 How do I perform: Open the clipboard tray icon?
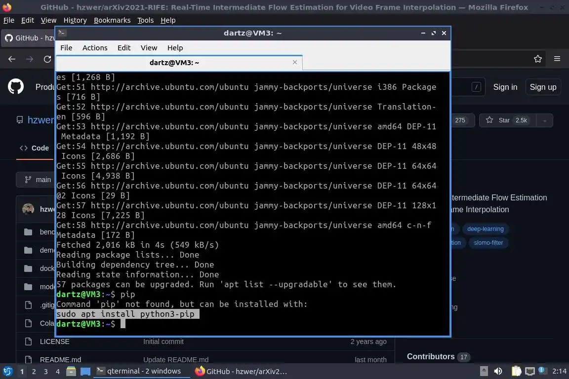coord(516,371)
